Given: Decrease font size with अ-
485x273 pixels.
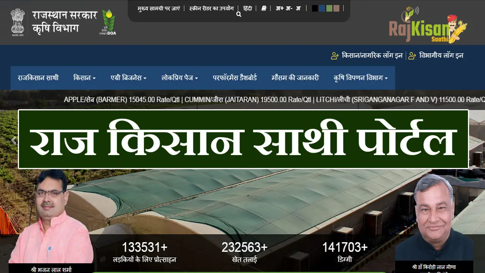Looking at the screenshot, I should [289, 8].
